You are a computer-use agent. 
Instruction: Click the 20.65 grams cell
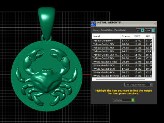pyautogui.click(x=127, y=48)
